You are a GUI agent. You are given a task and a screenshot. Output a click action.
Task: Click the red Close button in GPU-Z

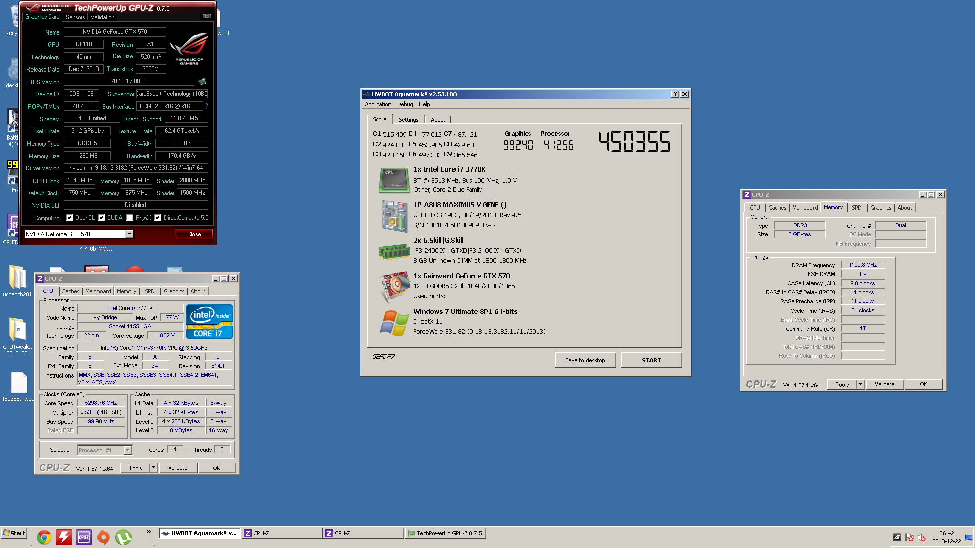click(x=194, y=234)
